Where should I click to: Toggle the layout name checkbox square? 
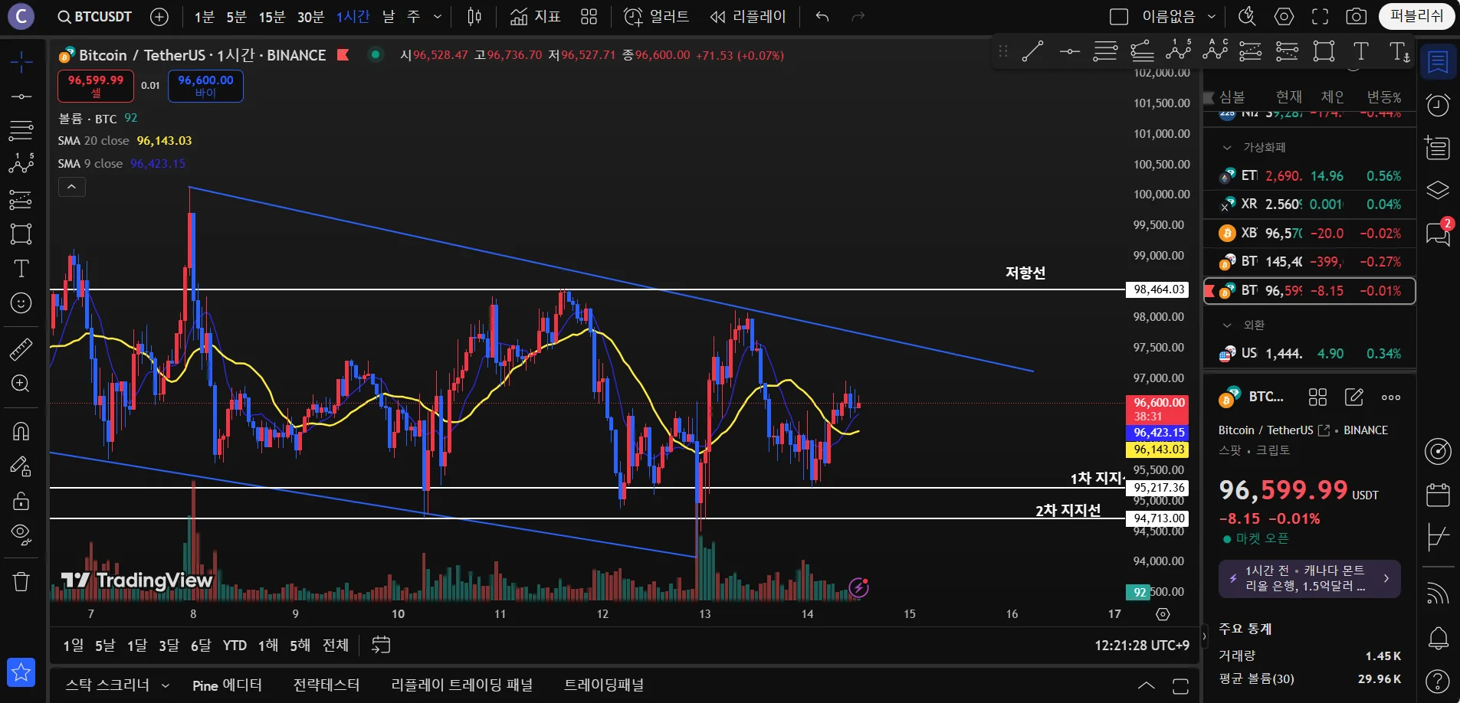[1119, 16]
